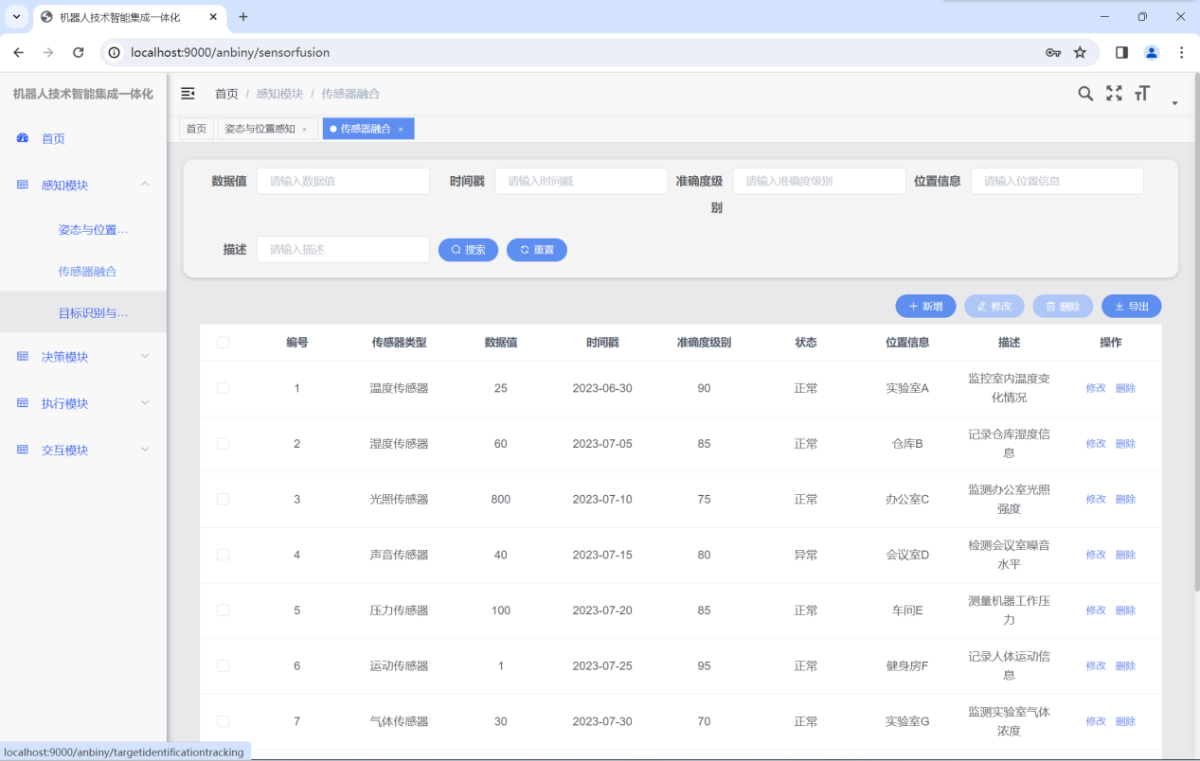Switch to the 姿态与位置感知 tab

pyautogui.click(x=260, y=129)
